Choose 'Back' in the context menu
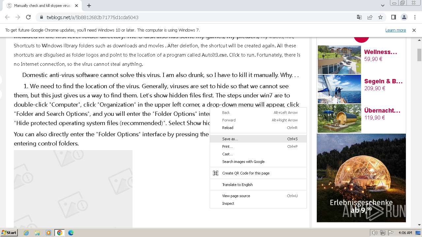Screen dimensions: 422x237 tap(258, 113)
